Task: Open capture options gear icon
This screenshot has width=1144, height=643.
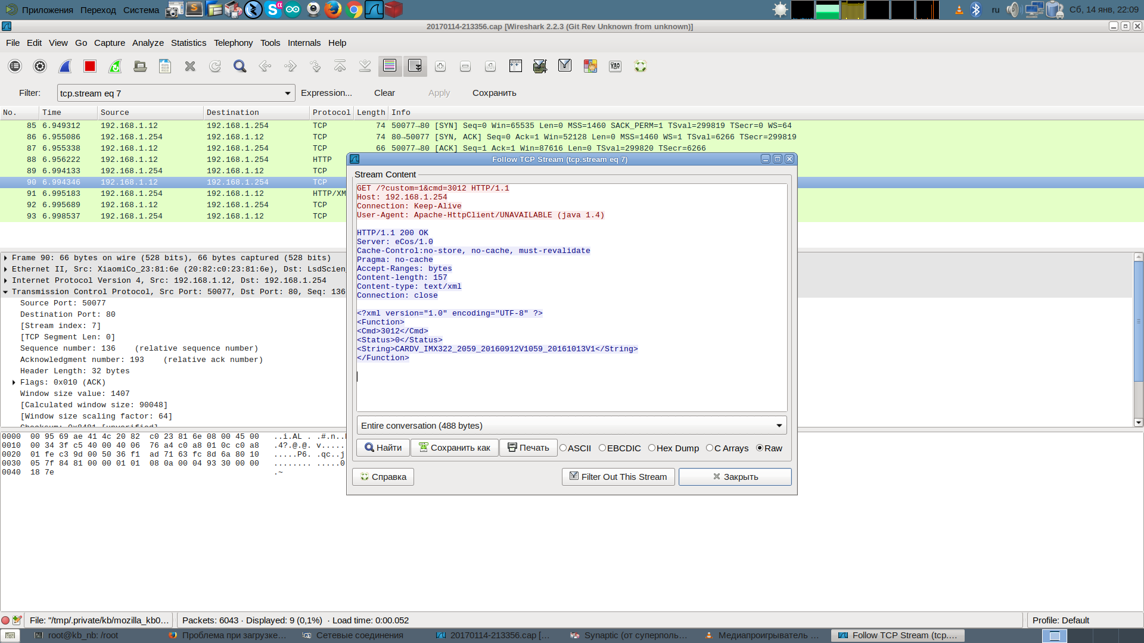Action: click(x=40, y=66)
